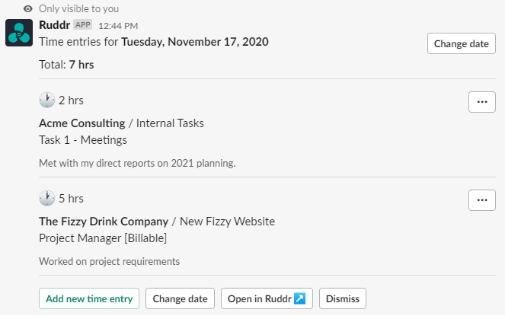
Task: Click the "Task 1 - Meetings" line
Action: click(83, 139)
